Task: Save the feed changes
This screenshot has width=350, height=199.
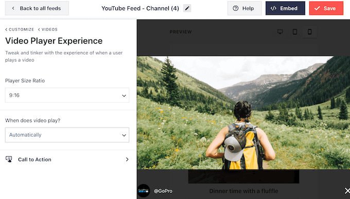Action: 326,8
